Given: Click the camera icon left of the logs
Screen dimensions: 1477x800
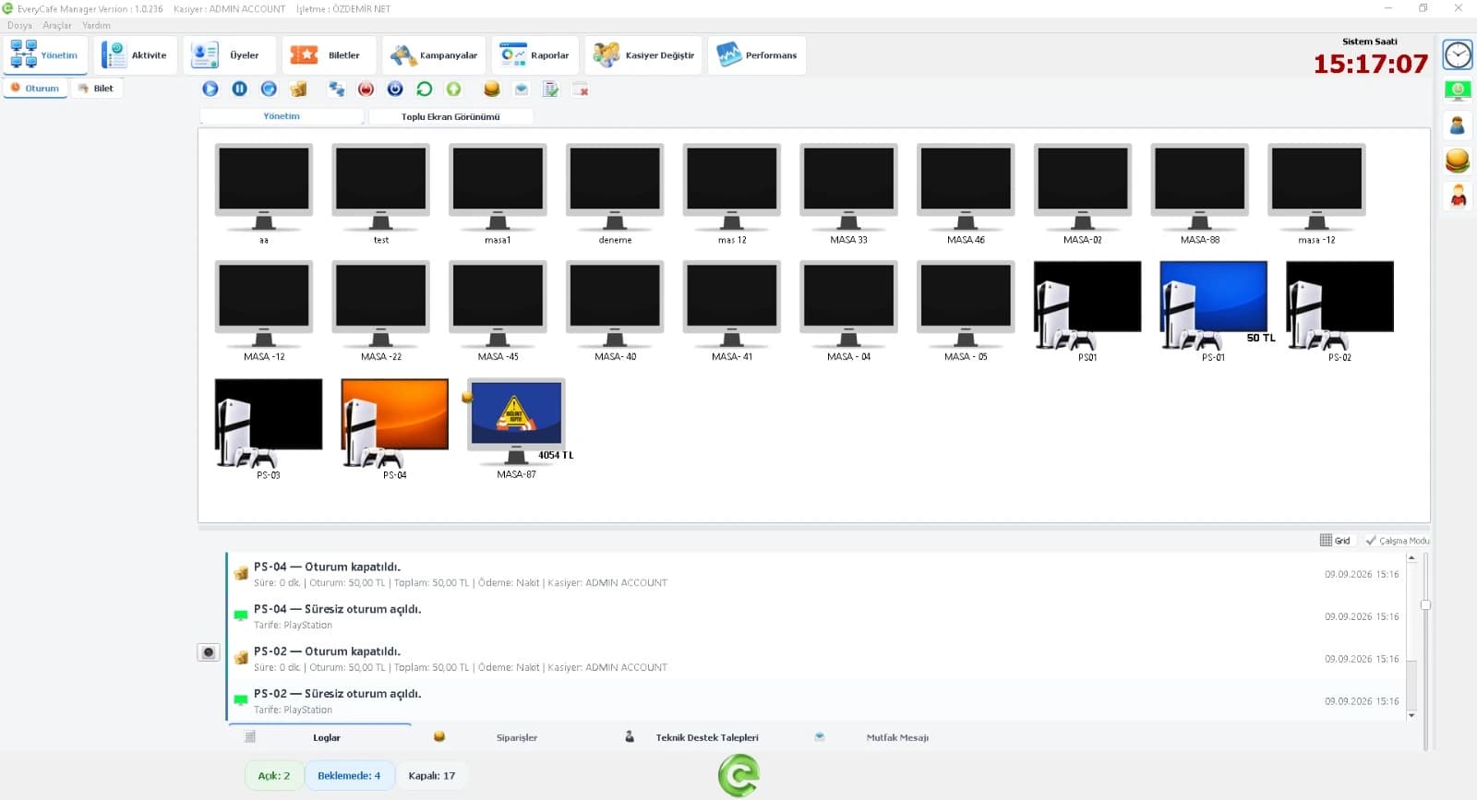Looking at the screenshot, I should point(209,652).
